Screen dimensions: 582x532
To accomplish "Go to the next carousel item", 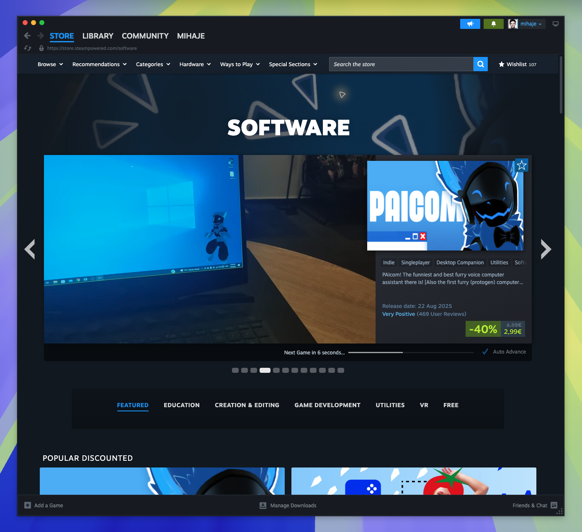I will coord(546,249).
